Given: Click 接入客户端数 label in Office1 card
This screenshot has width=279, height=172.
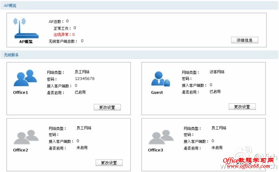Looking at the screenshot, I should coord(59,86).
